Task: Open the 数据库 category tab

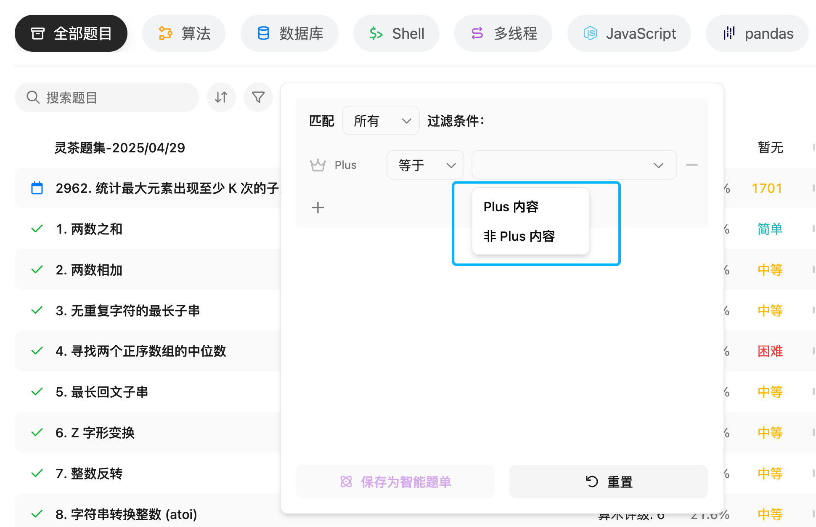Action: (x=289, y=33)
